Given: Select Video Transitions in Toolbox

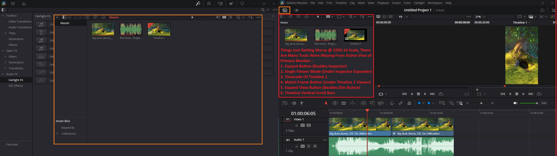Looking at the screenshot, I should coord(20,21).
